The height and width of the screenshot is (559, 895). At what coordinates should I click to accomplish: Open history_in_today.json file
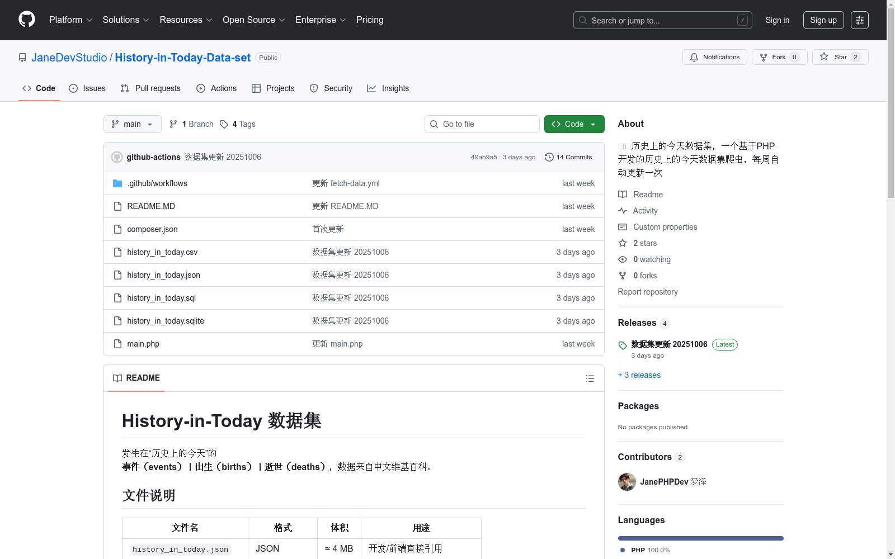pyautogui.click(x=164, y=275)
